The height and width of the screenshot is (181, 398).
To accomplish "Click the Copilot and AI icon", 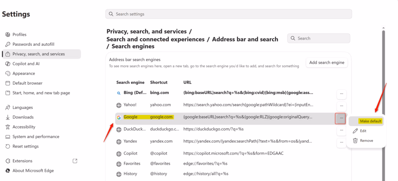I will click(x=8, y=64).
